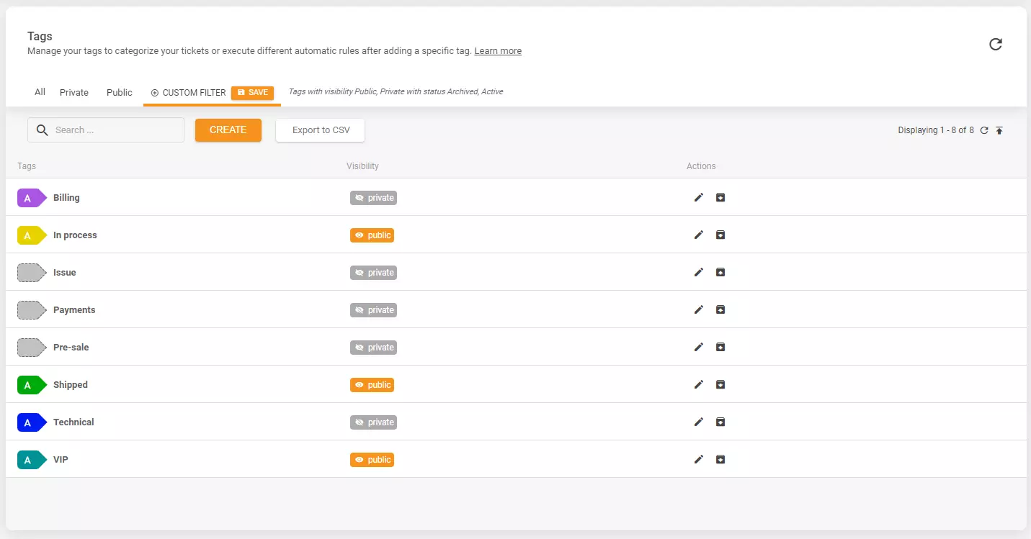Archive the VIP tag
The height and width of the screenshot is (539, 1031).
click(720, 459)
